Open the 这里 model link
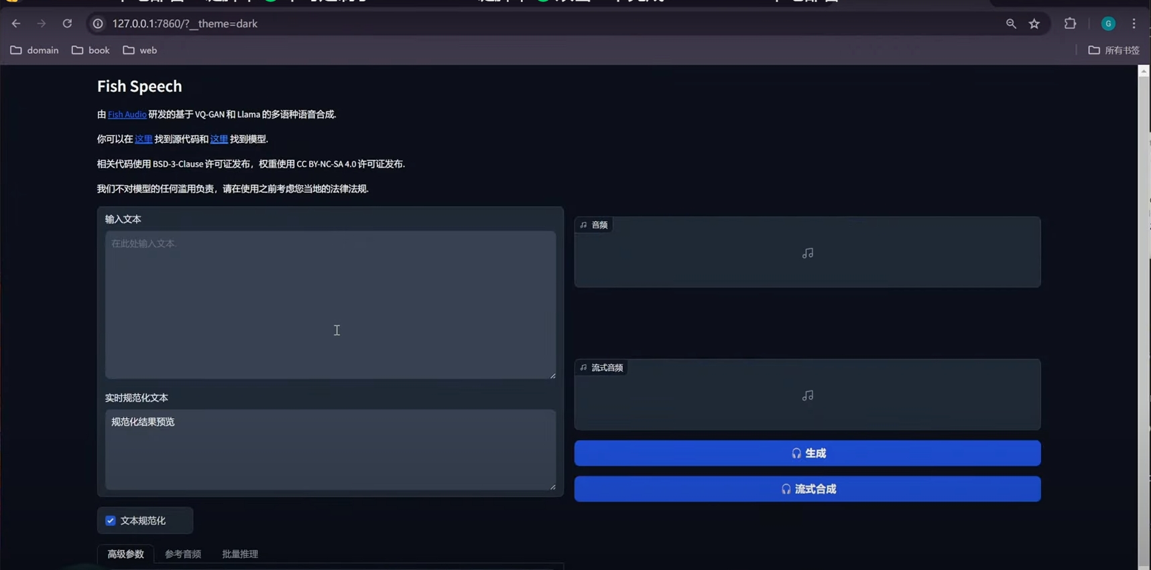Viewport: 1151px width, 570px height. click(219, 139)
